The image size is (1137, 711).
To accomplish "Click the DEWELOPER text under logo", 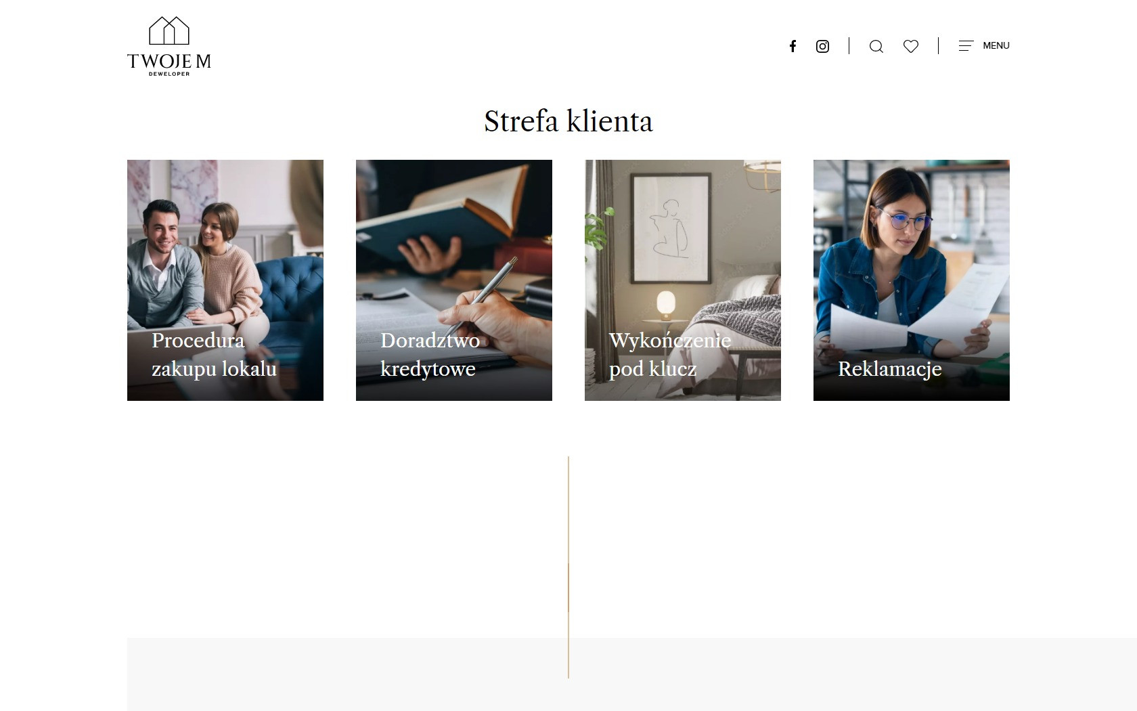I will [169, 74].
